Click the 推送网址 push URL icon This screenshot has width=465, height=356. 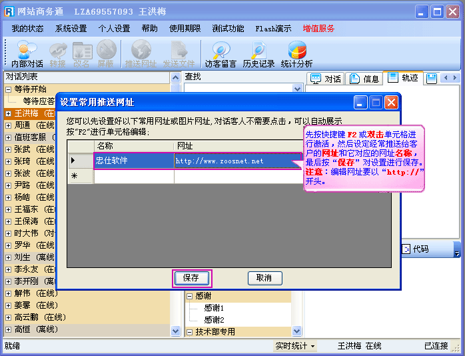[x=141, y=54]
